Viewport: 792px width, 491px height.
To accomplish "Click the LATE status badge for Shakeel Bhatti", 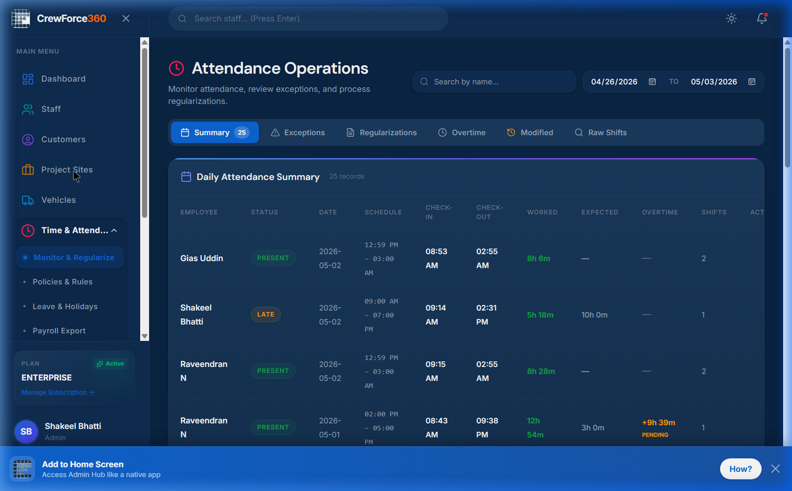I will (266, 314).
